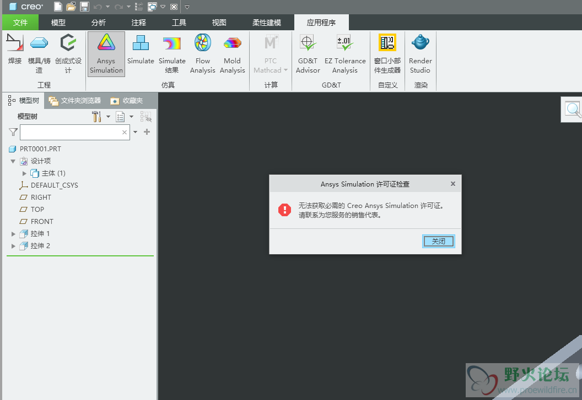Click the Creo logo in the title bar

pyautogui.click(x=26, y=7)
